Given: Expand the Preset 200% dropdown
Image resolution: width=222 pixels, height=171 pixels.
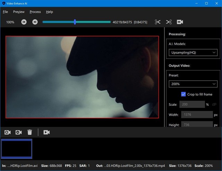Looking at the screenshot, I should [x=193, y=84].
